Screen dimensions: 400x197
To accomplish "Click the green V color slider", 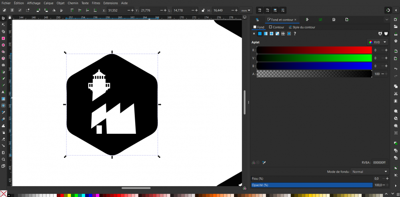I will point(314,58).
